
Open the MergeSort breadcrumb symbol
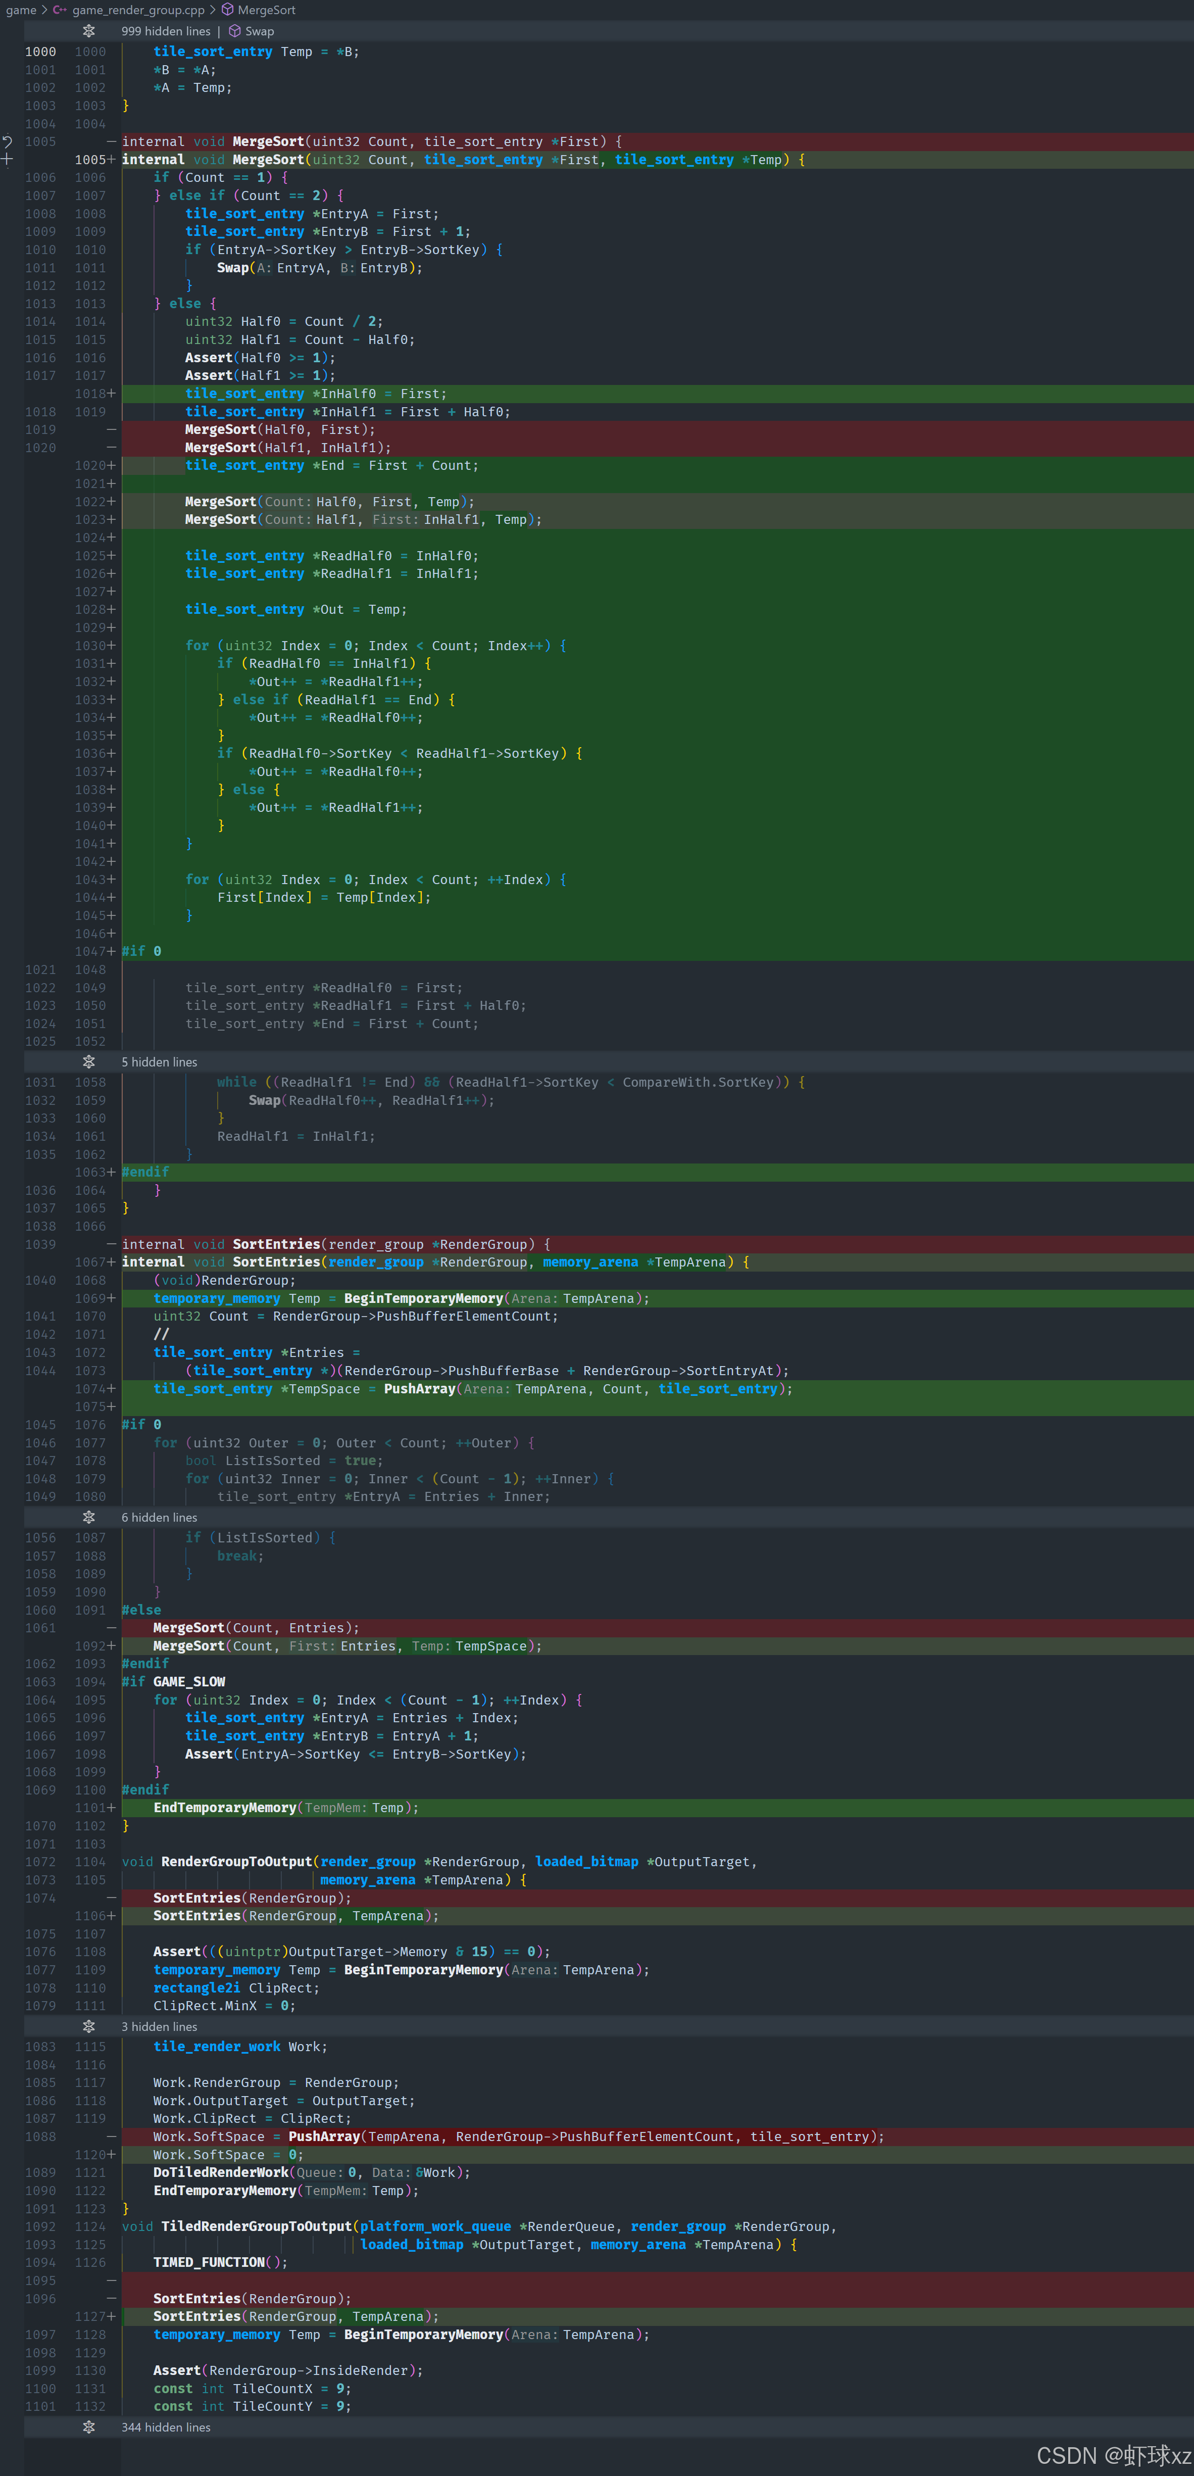(266, 10)
